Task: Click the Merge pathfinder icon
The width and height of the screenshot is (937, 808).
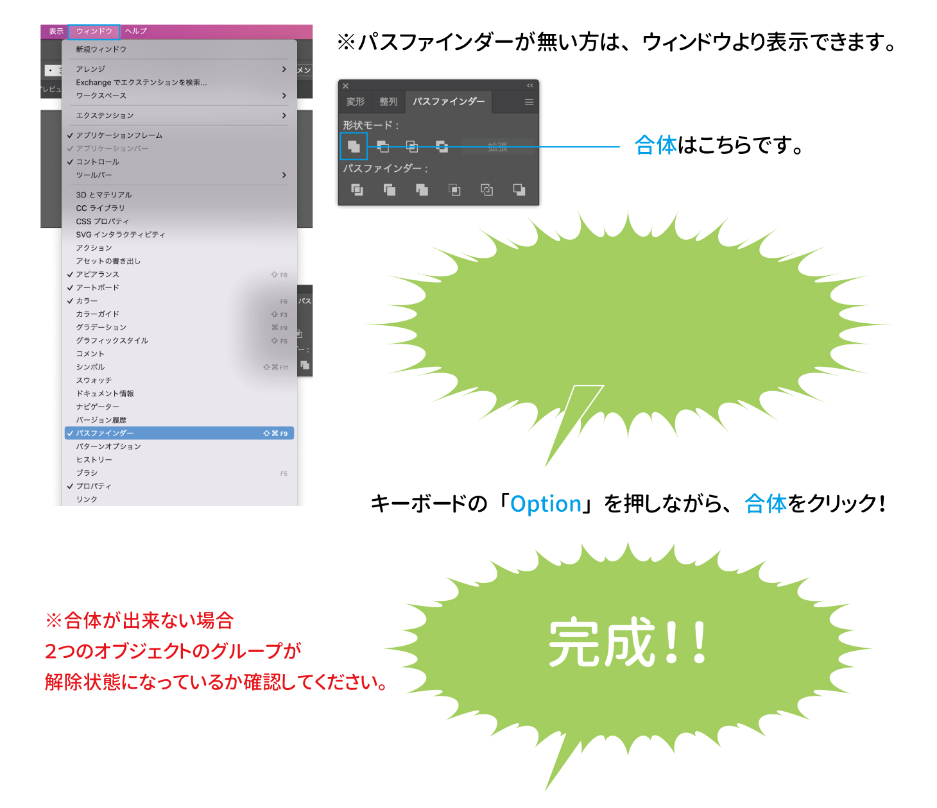Action: (x=422, y=189)
